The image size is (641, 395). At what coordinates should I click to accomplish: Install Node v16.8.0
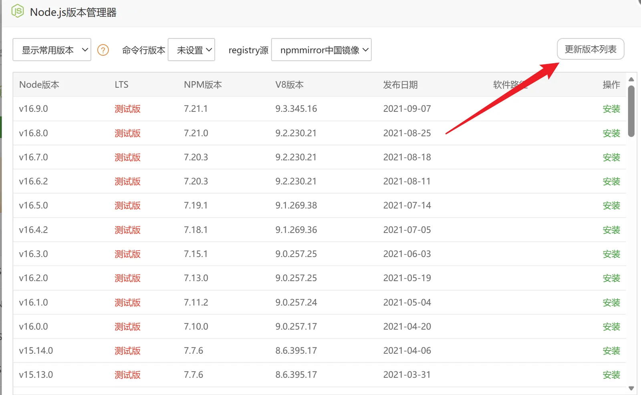(611, 133)
